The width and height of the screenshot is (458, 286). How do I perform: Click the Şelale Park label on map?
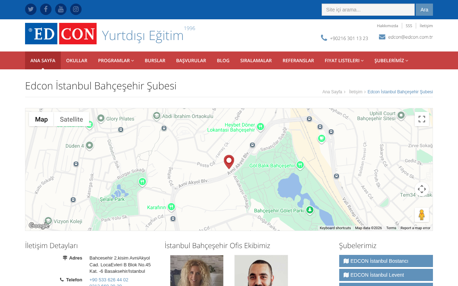coord(112,199)
